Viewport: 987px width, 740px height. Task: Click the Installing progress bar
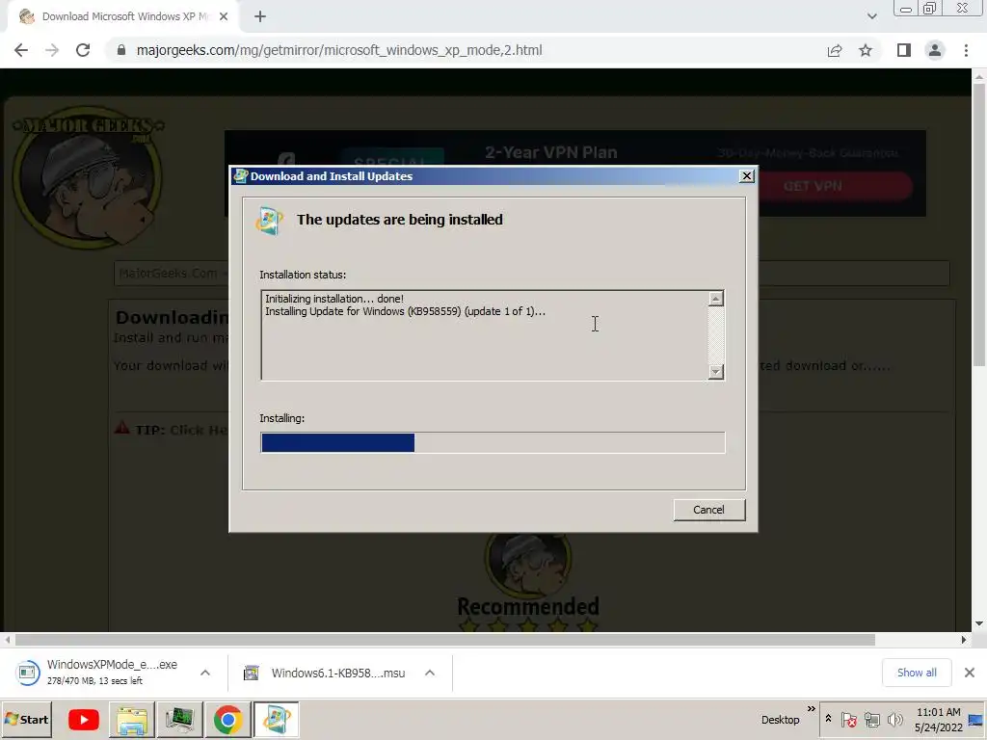(493, 442)
